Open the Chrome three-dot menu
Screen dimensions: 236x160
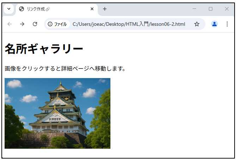point(227,24)
